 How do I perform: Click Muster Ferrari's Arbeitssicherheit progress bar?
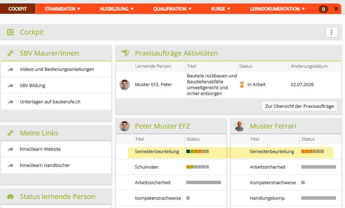[x=319, y=167]
